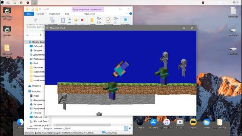Select the Управление ribbon tab

89,14
